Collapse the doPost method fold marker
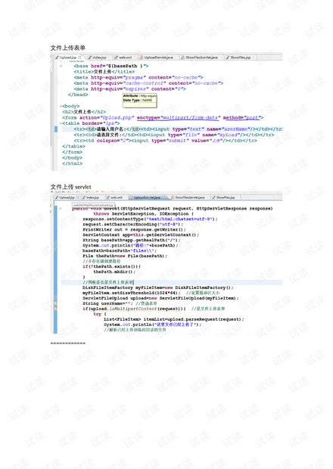This screenshot has height=469, width=333. click(x=61, y=209)
